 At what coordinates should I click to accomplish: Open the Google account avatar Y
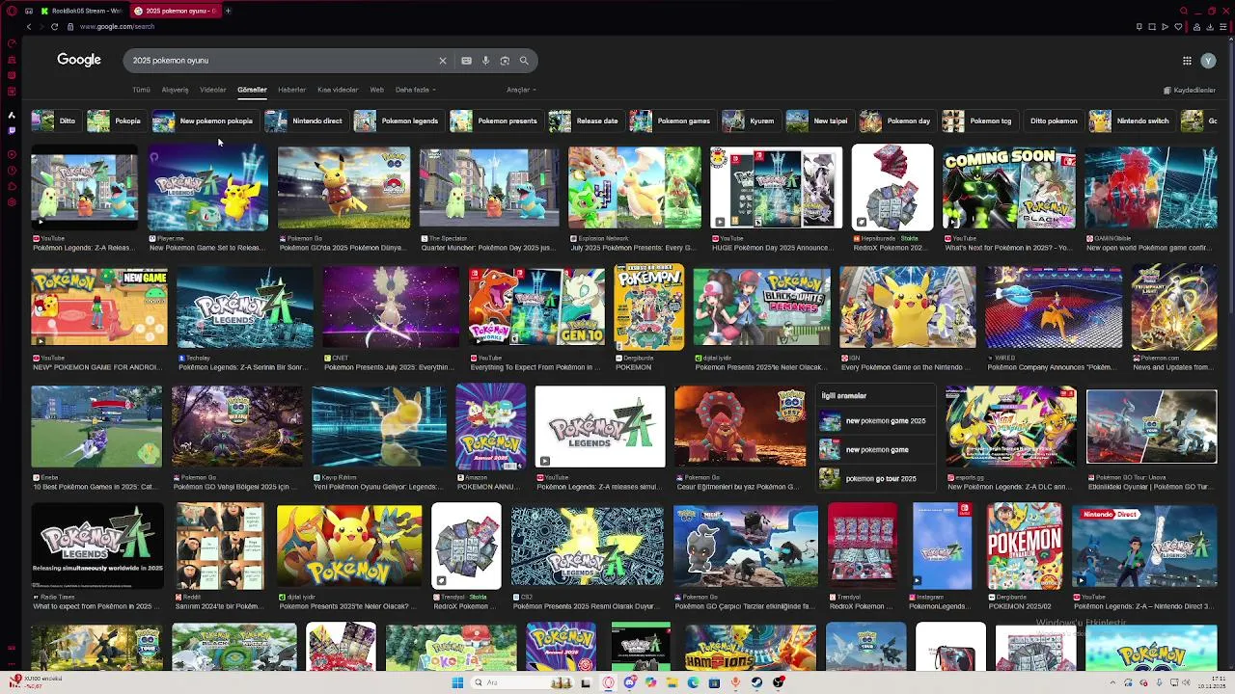[x=1208, y=61]
